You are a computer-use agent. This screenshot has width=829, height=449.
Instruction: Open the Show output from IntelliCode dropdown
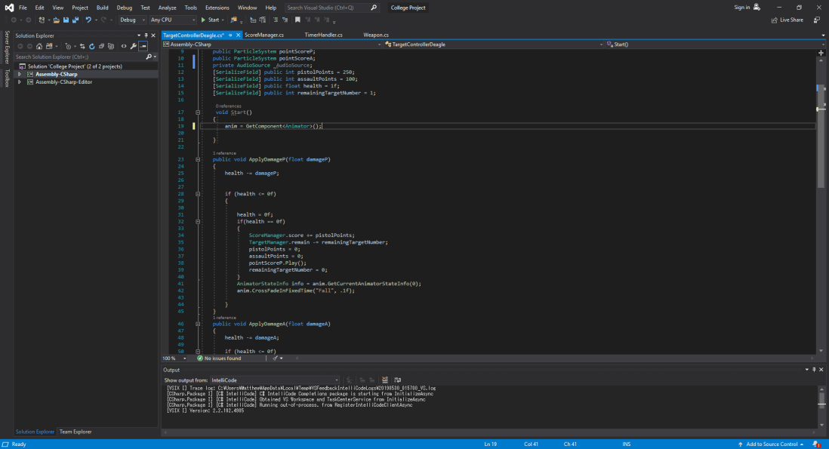point(275,380)
